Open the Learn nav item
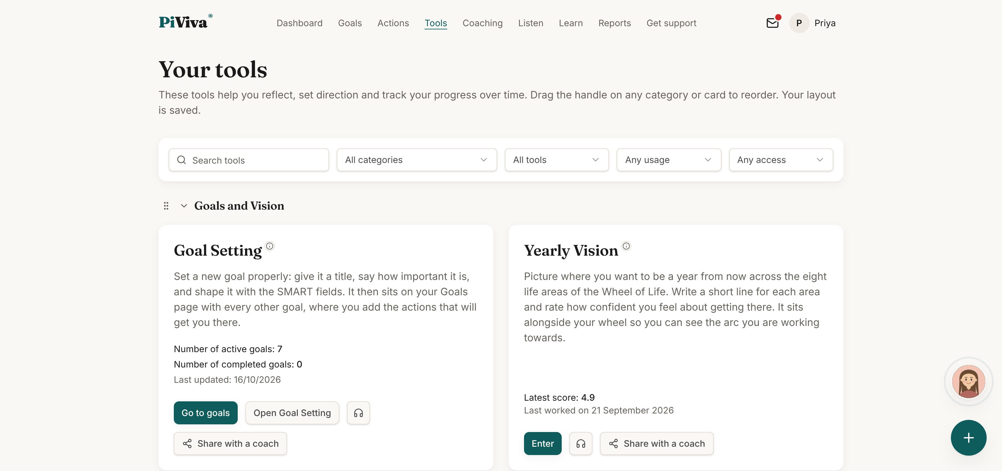 coord(571,23)
